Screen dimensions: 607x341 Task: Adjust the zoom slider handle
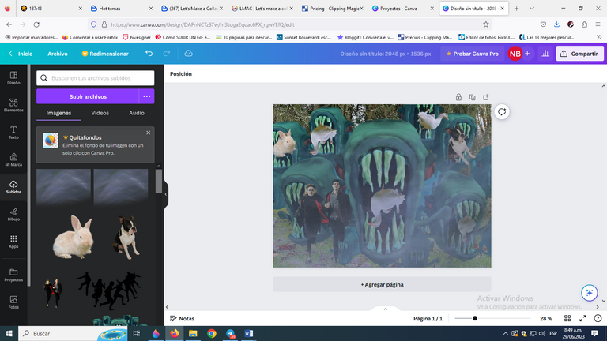474,318
